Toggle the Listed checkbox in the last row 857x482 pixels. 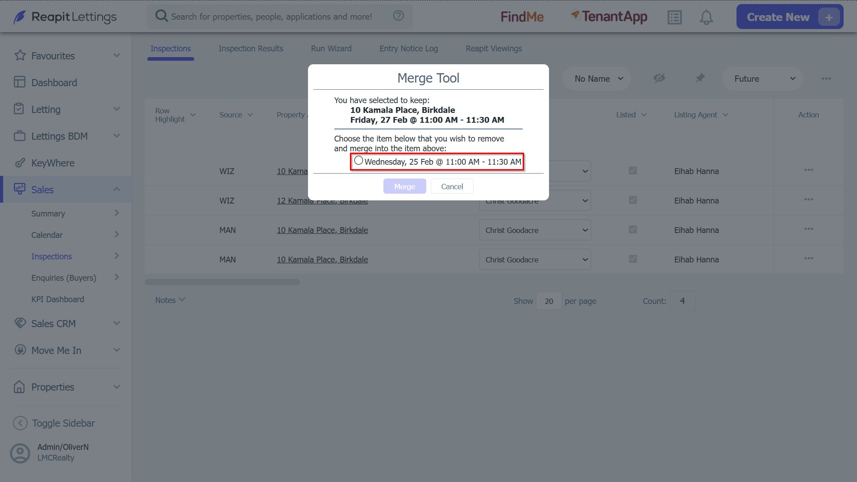coord(633,259)
